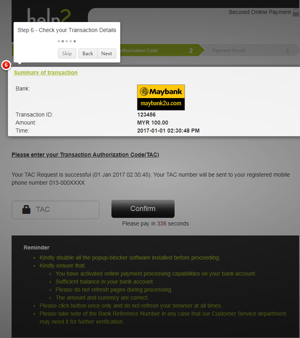Skip the guided tour
The image size is (300, 338).
tap(67, 53)
